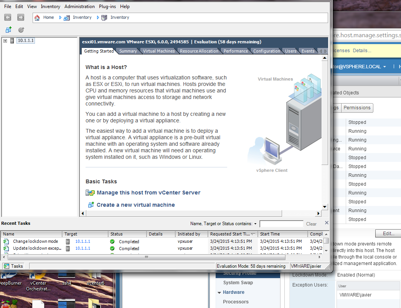
Task: Click the task filter text field
Action: click(x=281, y=224)
